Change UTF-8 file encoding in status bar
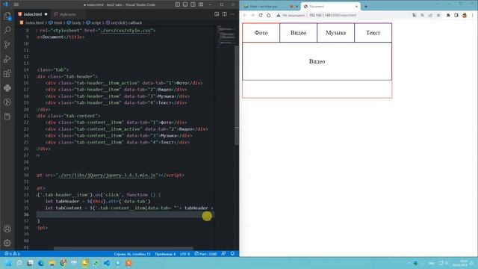Viewport: 478px width, 269px height. tap(184, 254)
